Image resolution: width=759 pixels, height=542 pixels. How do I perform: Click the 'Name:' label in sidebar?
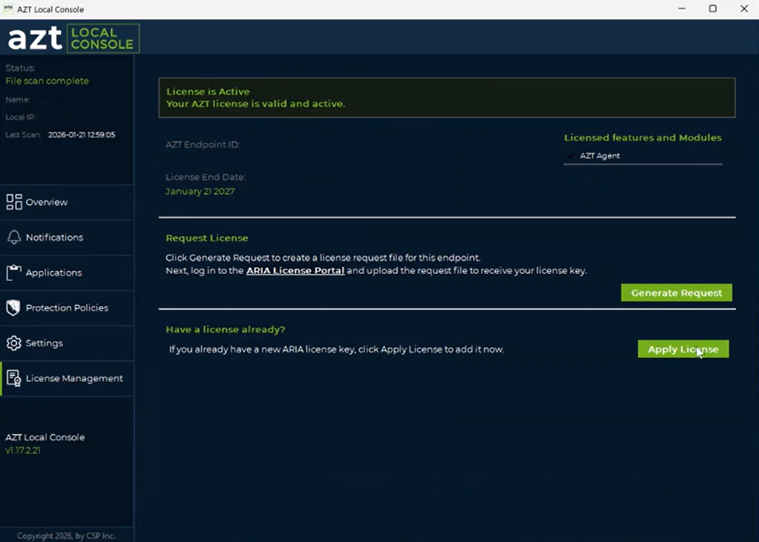coord(18,100)
